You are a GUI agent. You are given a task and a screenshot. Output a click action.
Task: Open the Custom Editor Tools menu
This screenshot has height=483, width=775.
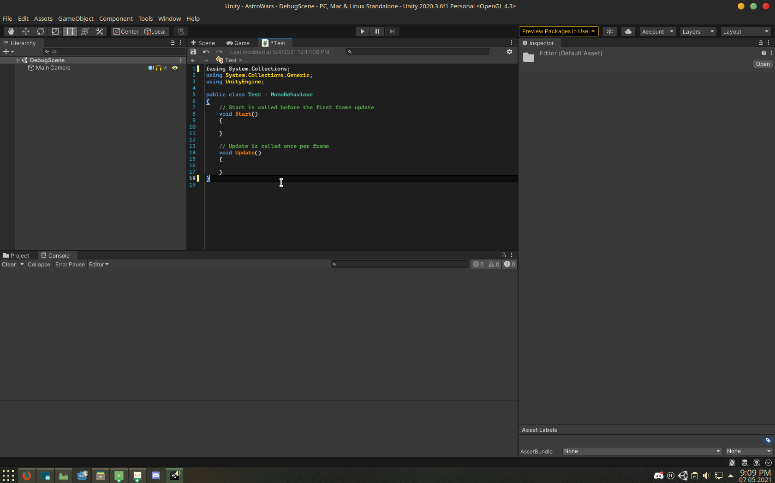(99, 31)
